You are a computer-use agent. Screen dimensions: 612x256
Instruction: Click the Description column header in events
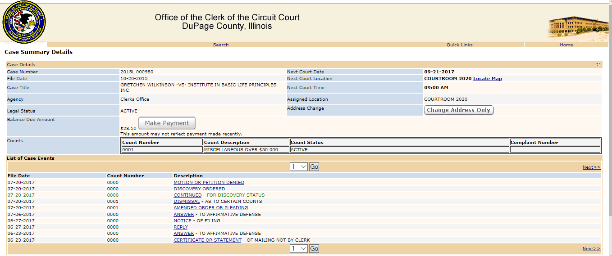[188, 176]
